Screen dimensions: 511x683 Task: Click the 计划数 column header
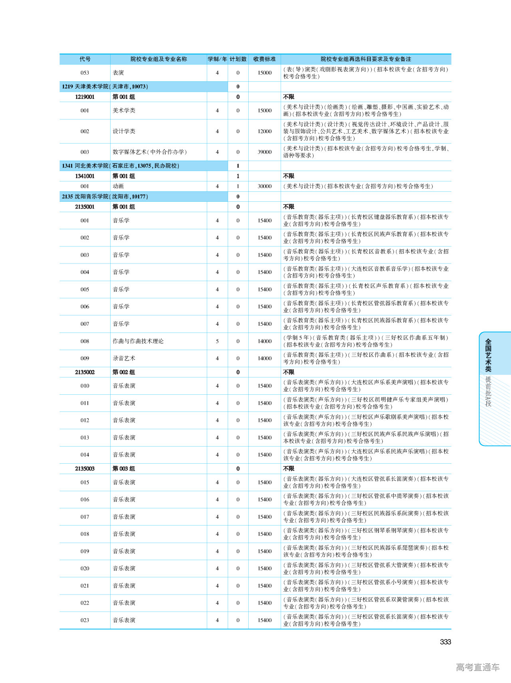pos(238,59)
